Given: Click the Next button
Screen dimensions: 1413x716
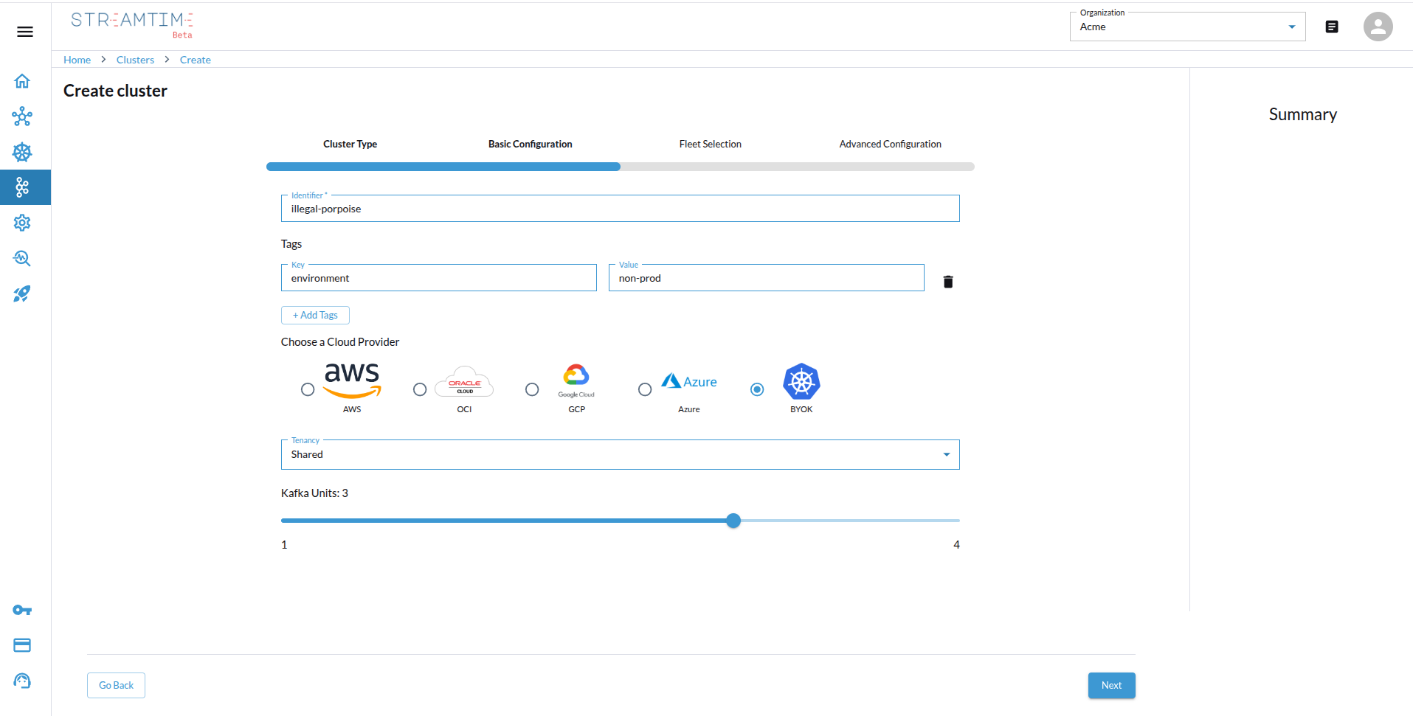Looking at the screenshot, I should [x=1112, y=685].
